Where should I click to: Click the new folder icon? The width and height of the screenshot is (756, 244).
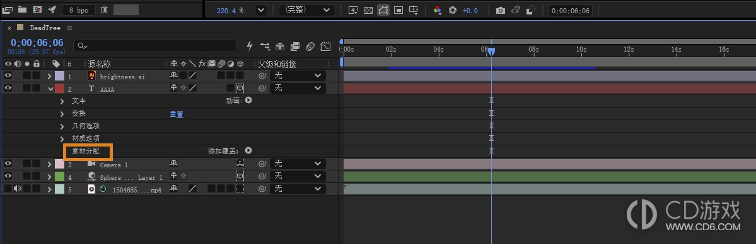(22, 9)
